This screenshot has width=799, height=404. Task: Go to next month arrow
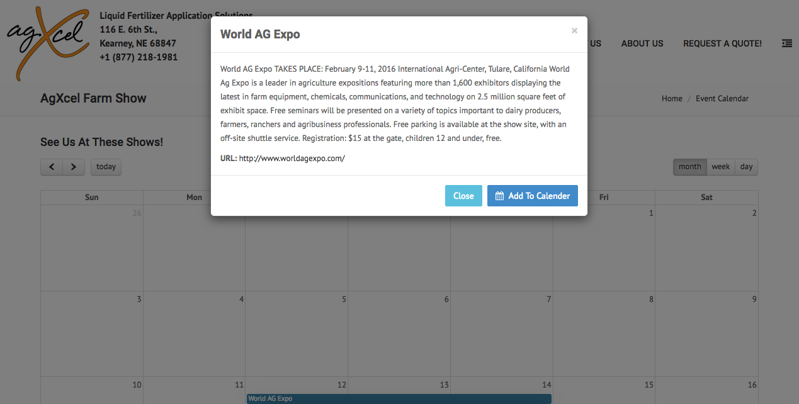(x=73, y=167)
